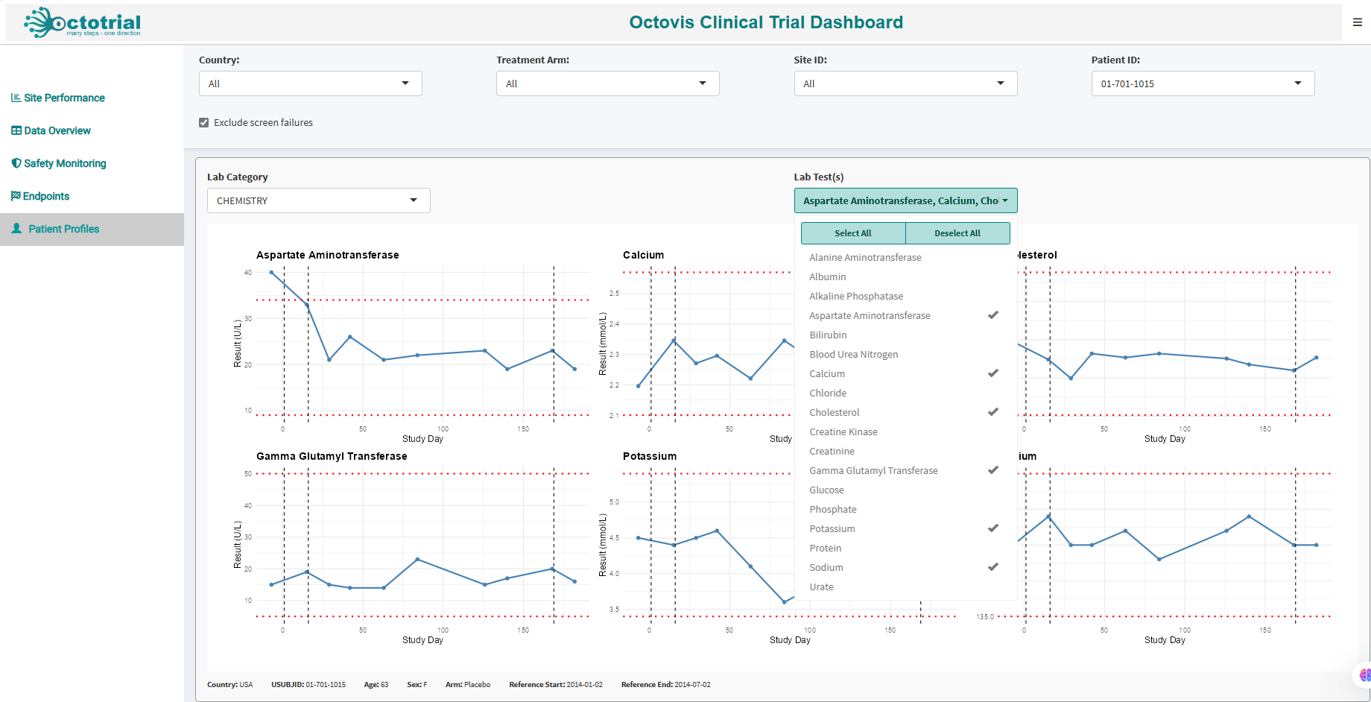Open the Country dropdown
This screenshot has height=702, width=1371.
(310, 83)
